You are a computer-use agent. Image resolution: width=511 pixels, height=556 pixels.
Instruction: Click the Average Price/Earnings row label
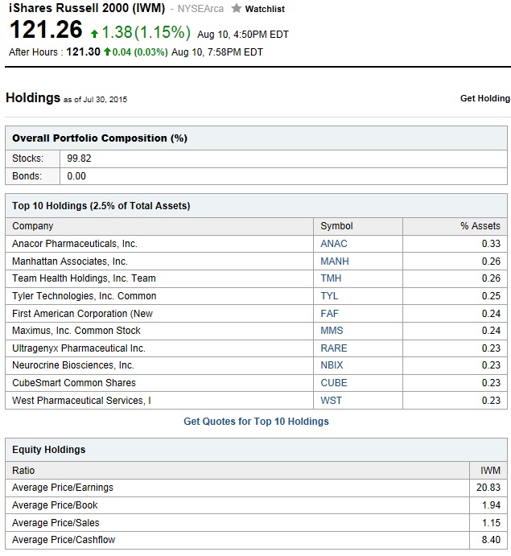click(x=63, y=488)
